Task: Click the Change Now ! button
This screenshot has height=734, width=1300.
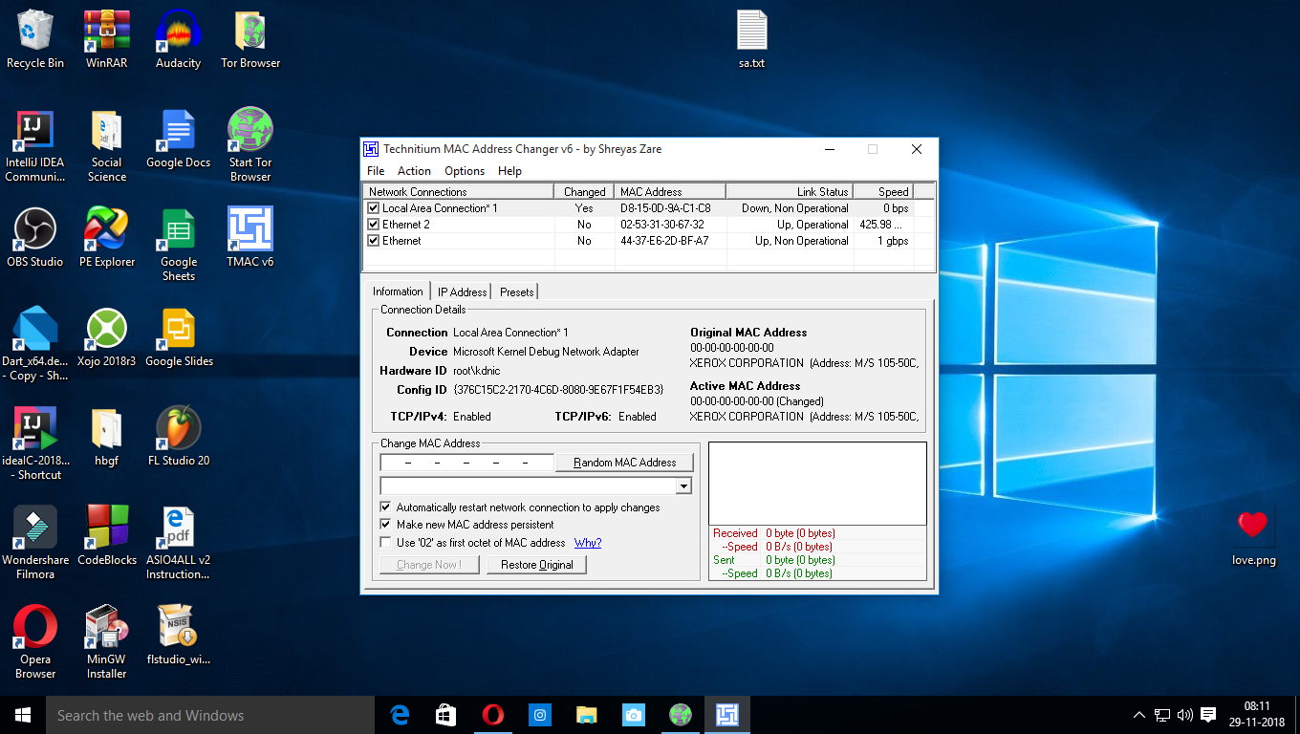Action: click(x=429, y=565)
